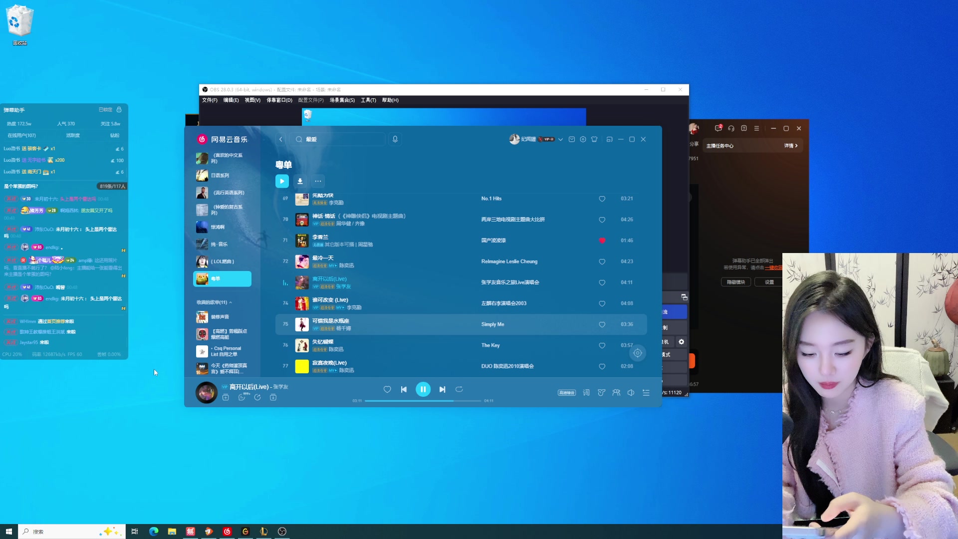Open 工具(T) menu in OBS
The height and width of the screenshot is (539, 958).
(368, 100)
